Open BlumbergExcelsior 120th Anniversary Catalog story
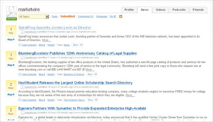 pos(77,53)
